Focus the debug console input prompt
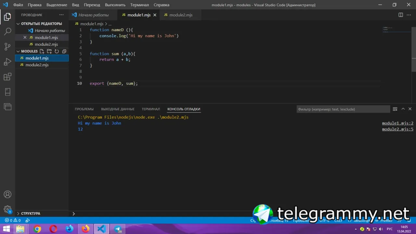The image size is (416, 234). tap(242, 214)
